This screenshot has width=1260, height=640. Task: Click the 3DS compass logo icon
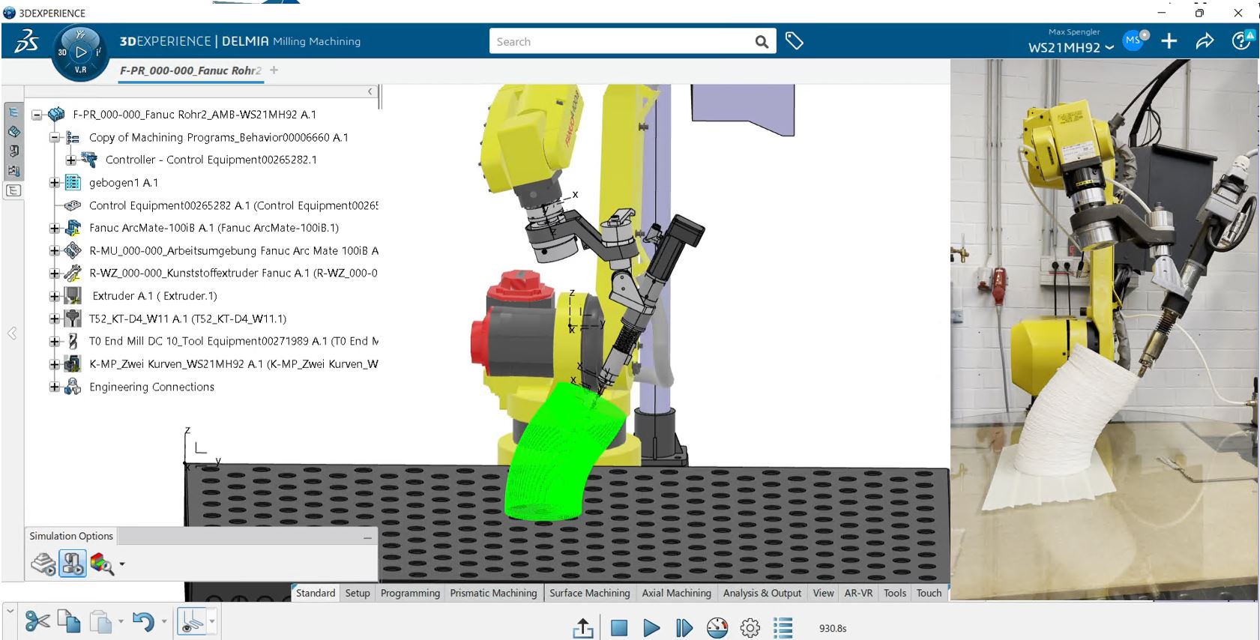[27, 41]
